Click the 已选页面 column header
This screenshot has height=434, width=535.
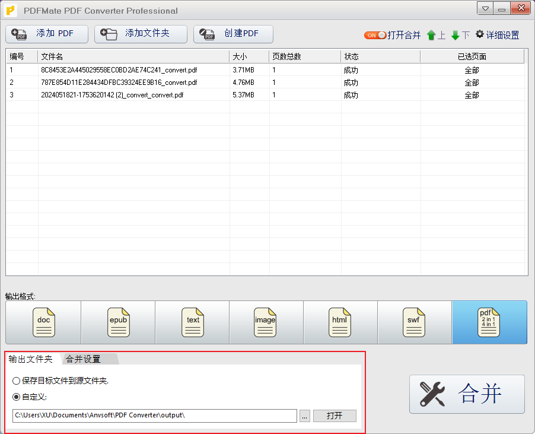pos(472,56)
